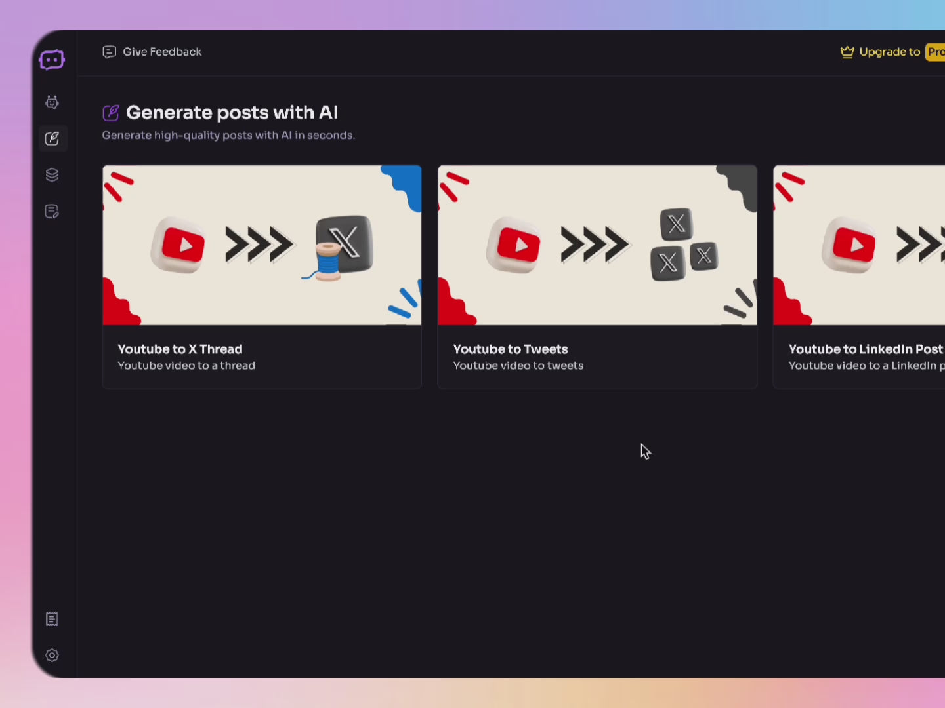Click the receipt icon in sidebar bottom
945x708 pixels.
tap(52, 619)
